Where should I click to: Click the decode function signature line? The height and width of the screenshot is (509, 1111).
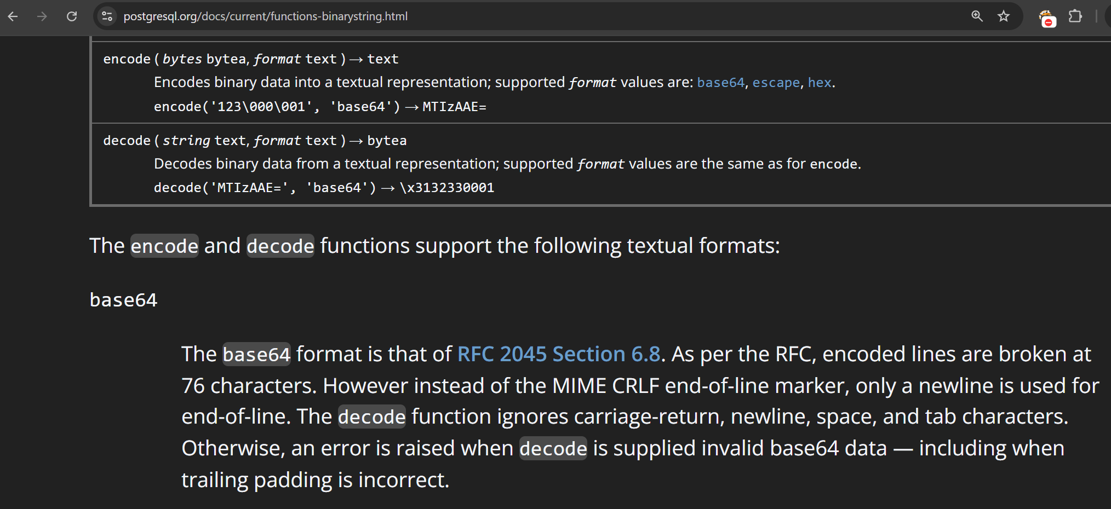(255, 141)
